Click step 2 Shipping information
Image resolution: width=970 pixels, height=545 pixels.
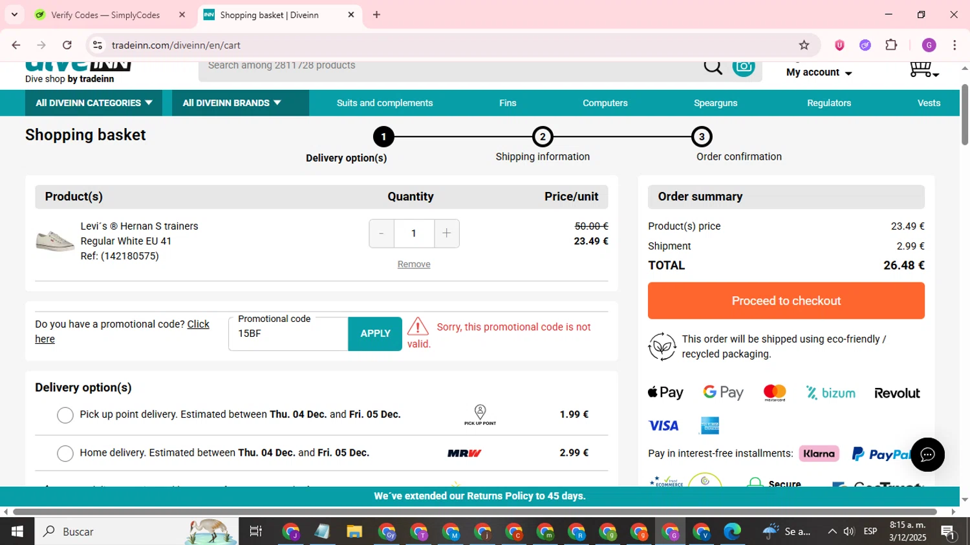(x=543, y=137)
